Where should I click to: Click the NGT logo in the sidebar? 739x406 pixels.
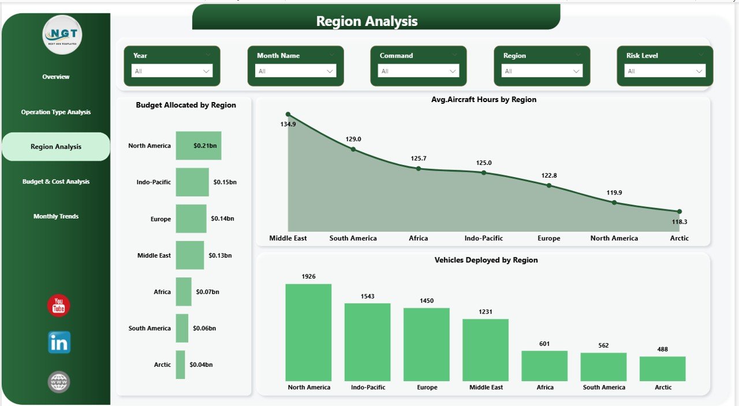click(61, 35)
